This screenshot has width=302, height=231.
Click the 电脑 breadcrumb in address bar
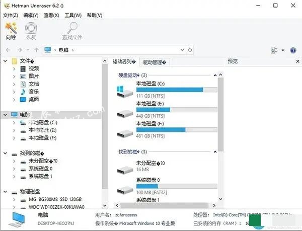click(63, 50)
